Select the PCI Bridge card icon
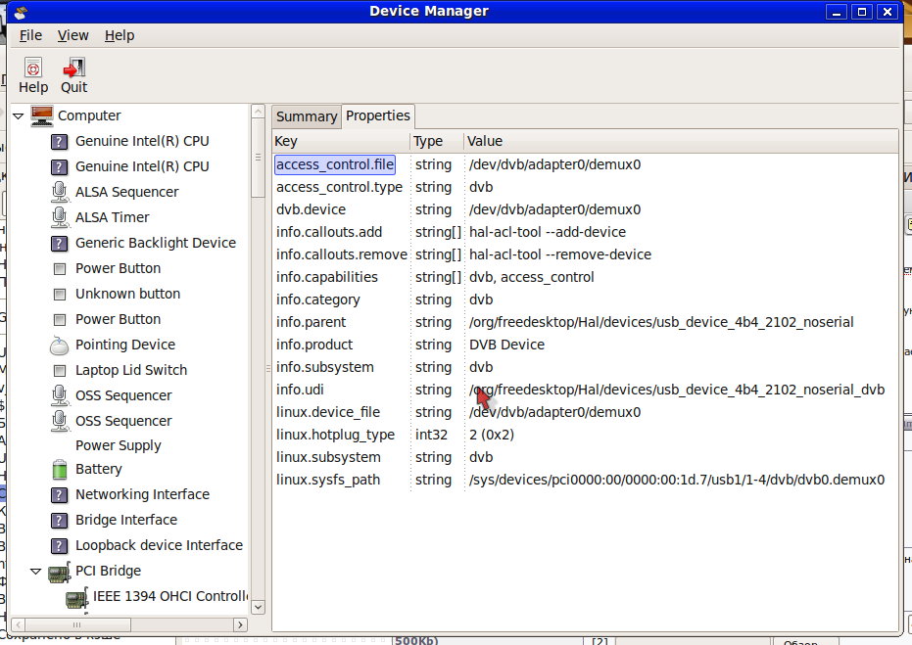The width and height of the screenshot is (912, 645). [x=60, y=571]
